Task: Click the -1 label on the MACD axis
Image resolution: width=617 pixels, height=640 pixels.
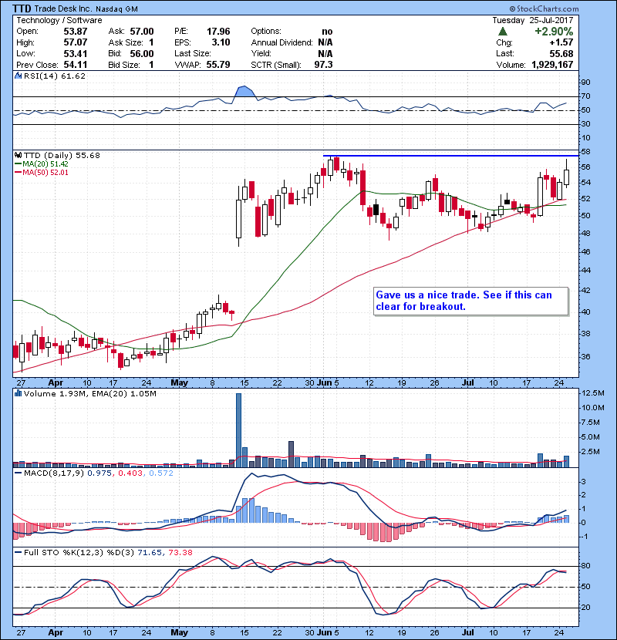Action: tap(584, 537)
